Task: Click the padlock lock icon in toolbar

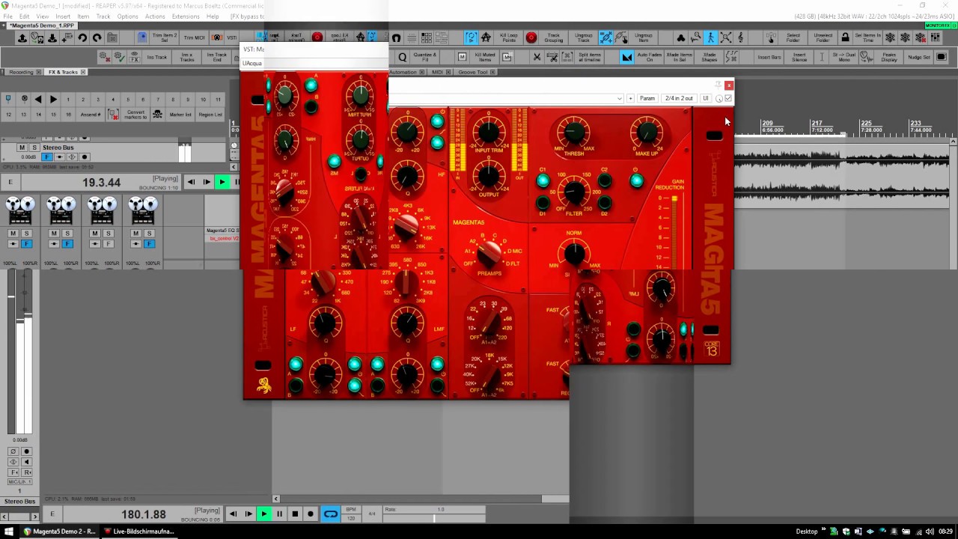Action: point(845,37)
